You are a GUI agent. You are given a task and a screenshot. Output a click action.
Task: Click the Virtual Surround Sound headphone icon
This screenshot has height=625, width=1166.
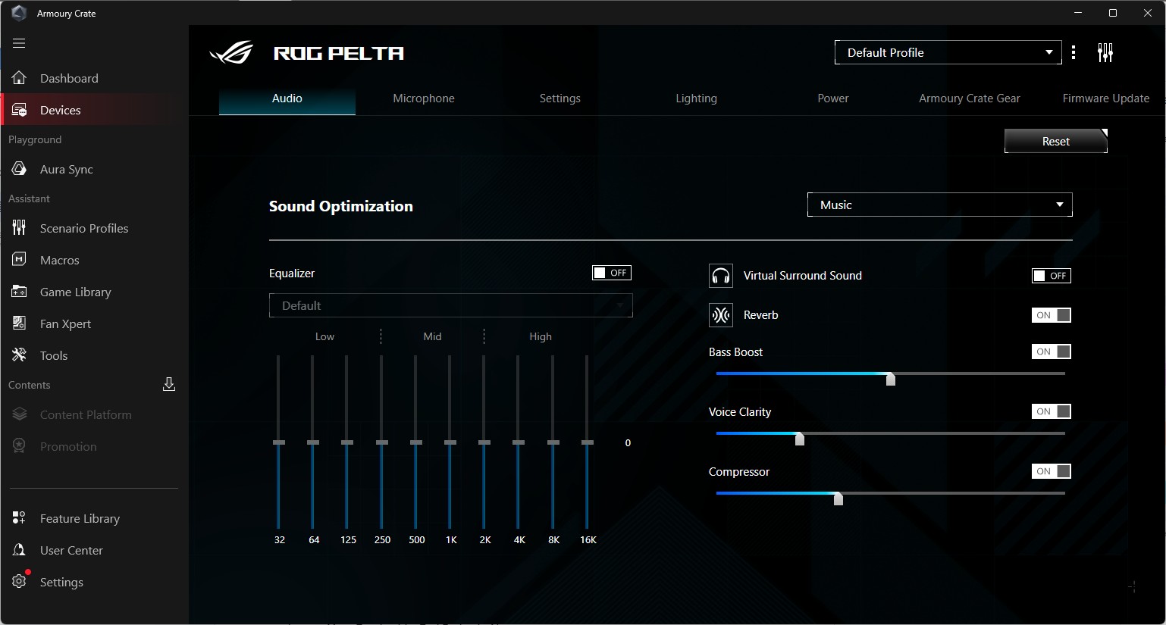(721, 276)
